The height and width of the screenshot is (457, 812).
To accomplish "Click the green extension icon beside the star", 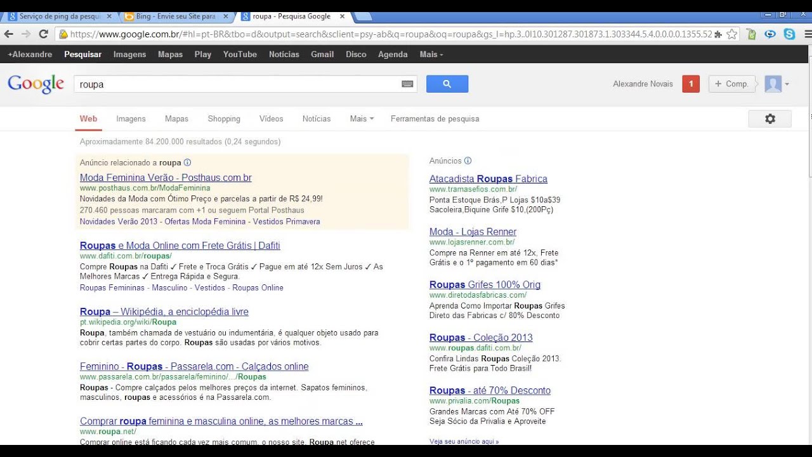I will click(751, 34).
